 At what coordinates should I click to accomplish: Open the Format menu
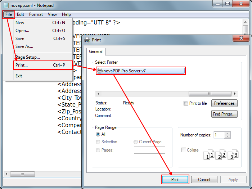tap(36, 14)
